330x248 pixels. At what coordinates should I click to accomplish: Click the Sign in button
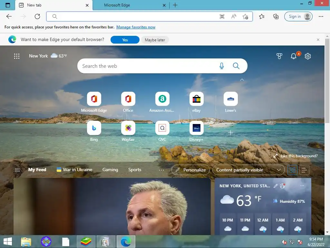(298, 16)
